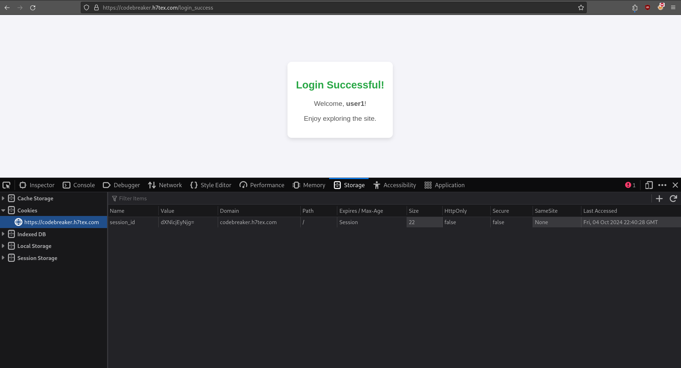Click the red error count indicator
The height and width of the screenshot is (368, 681).
[630, 185]
